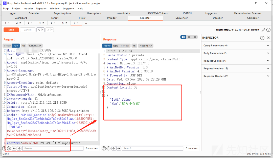
Task: Click the orange Send button
Action: click(11, 30)
